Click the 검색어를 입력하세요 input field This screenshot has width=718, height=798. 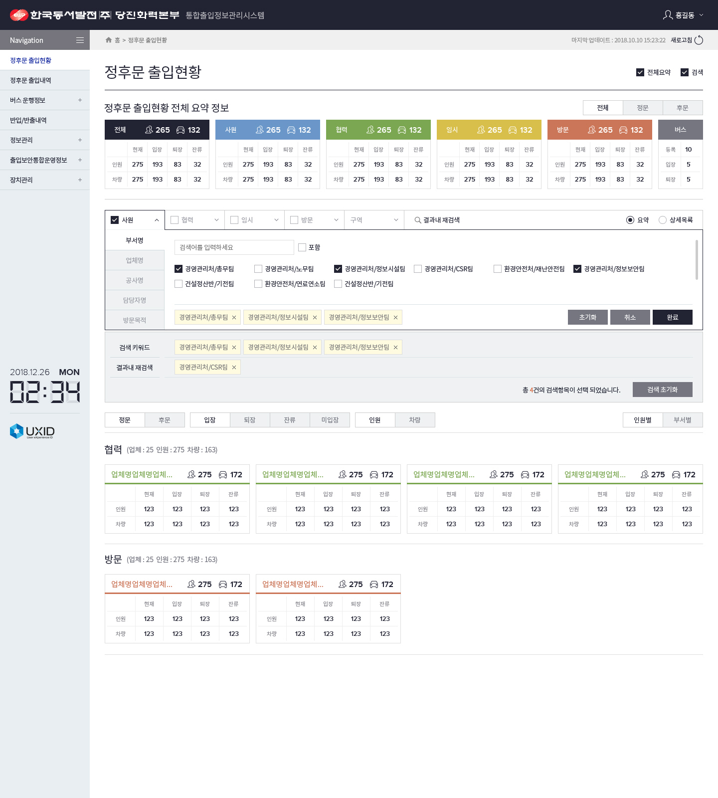coord(234,247)
